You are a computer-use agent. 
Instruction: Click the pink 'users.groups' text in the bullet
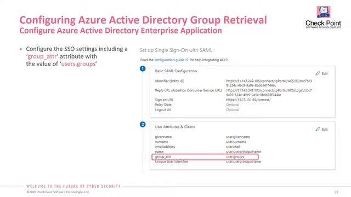[x=78, y=64]
